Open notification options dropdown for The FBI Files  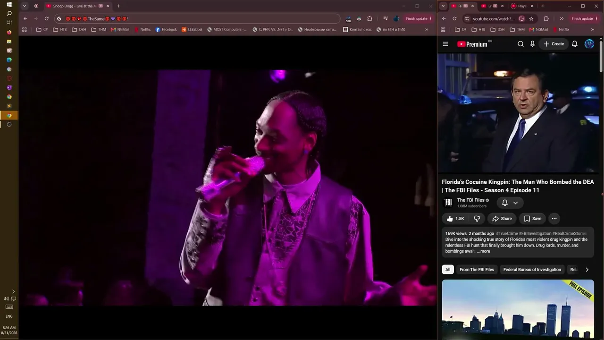click(x=515, y=203)
